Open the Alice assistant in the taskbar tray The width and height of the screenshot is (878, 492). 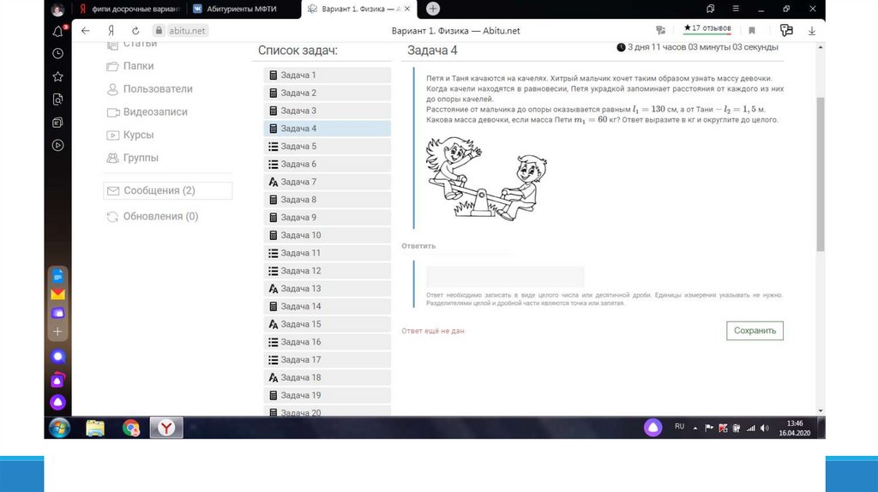652,427
